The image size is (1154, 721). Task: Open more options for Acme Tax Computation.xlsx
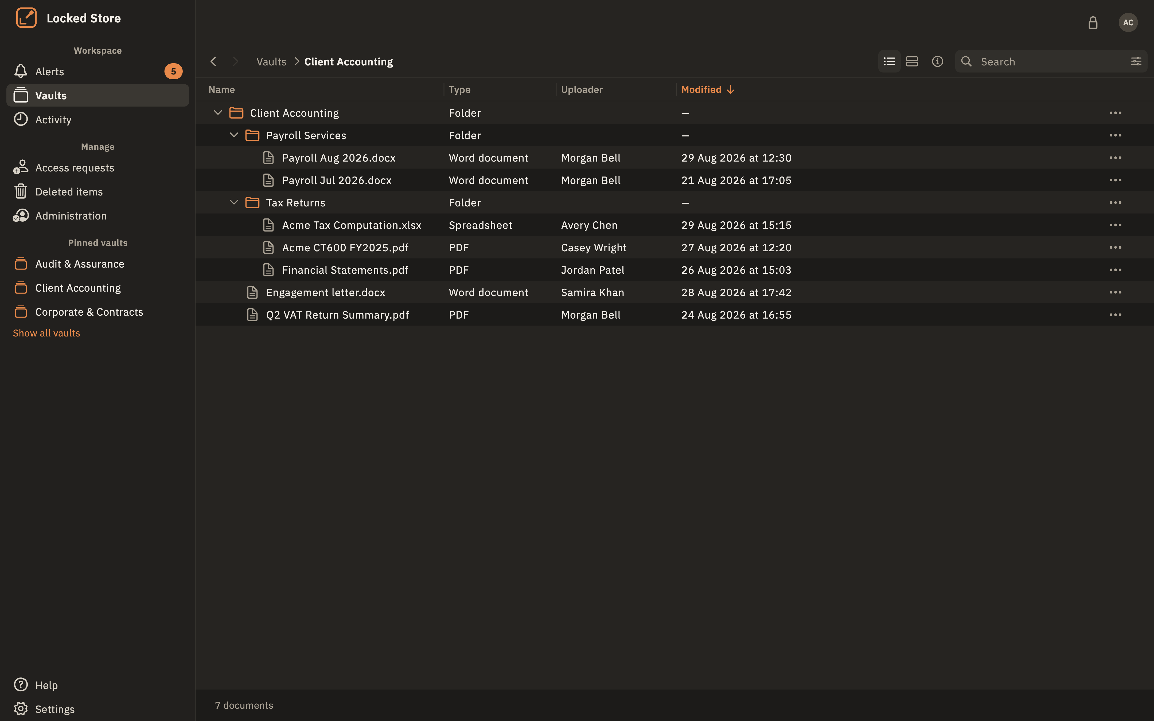coord(1115,225)
